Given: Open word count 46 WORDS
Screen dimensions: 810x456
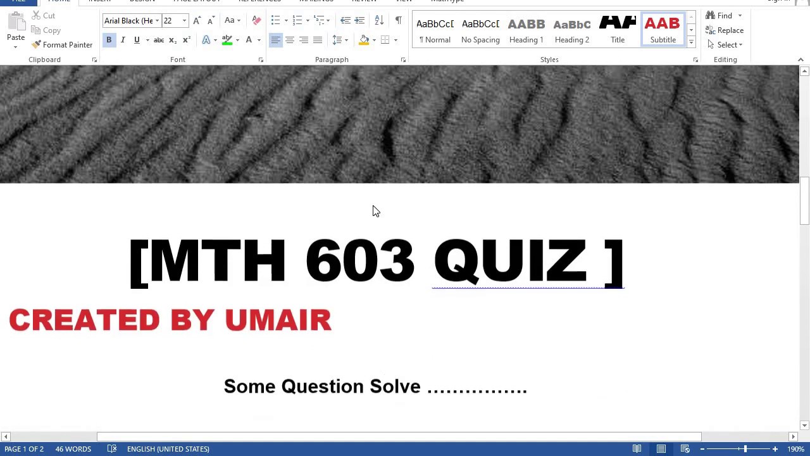Looking at the screenshot, I should click(x=73, y=449).
